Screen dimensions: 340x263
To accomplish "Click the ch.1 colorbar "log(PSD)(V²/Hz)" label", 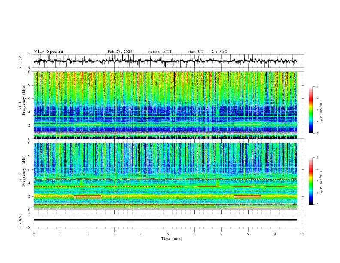I will [x=322, y=112].
